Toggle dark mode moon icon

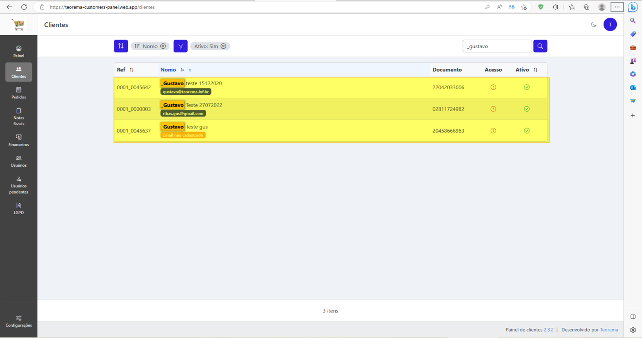[x=594, y=25]
